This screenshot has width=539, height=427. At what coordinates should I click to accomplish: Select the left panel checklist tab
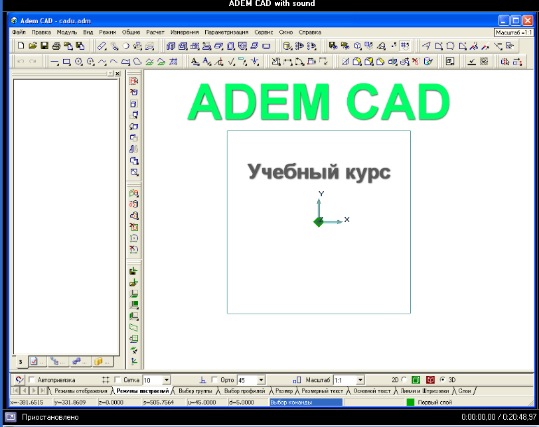click(37, 361)
